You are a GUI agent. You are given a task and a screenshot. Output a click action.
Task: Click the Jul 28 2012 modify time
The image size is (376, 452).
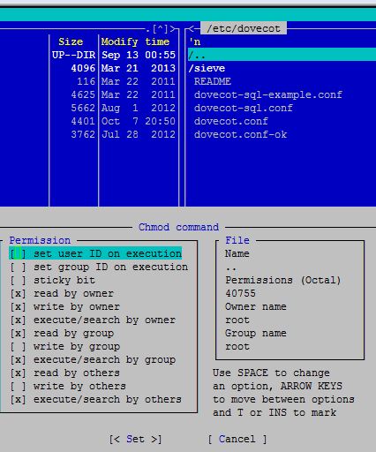point(139,134)
